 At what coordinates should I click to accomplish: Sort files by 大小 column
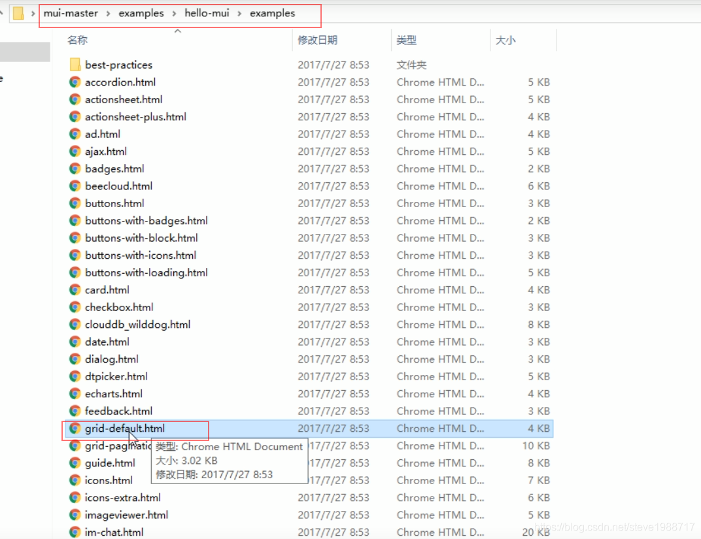[505, 41]
